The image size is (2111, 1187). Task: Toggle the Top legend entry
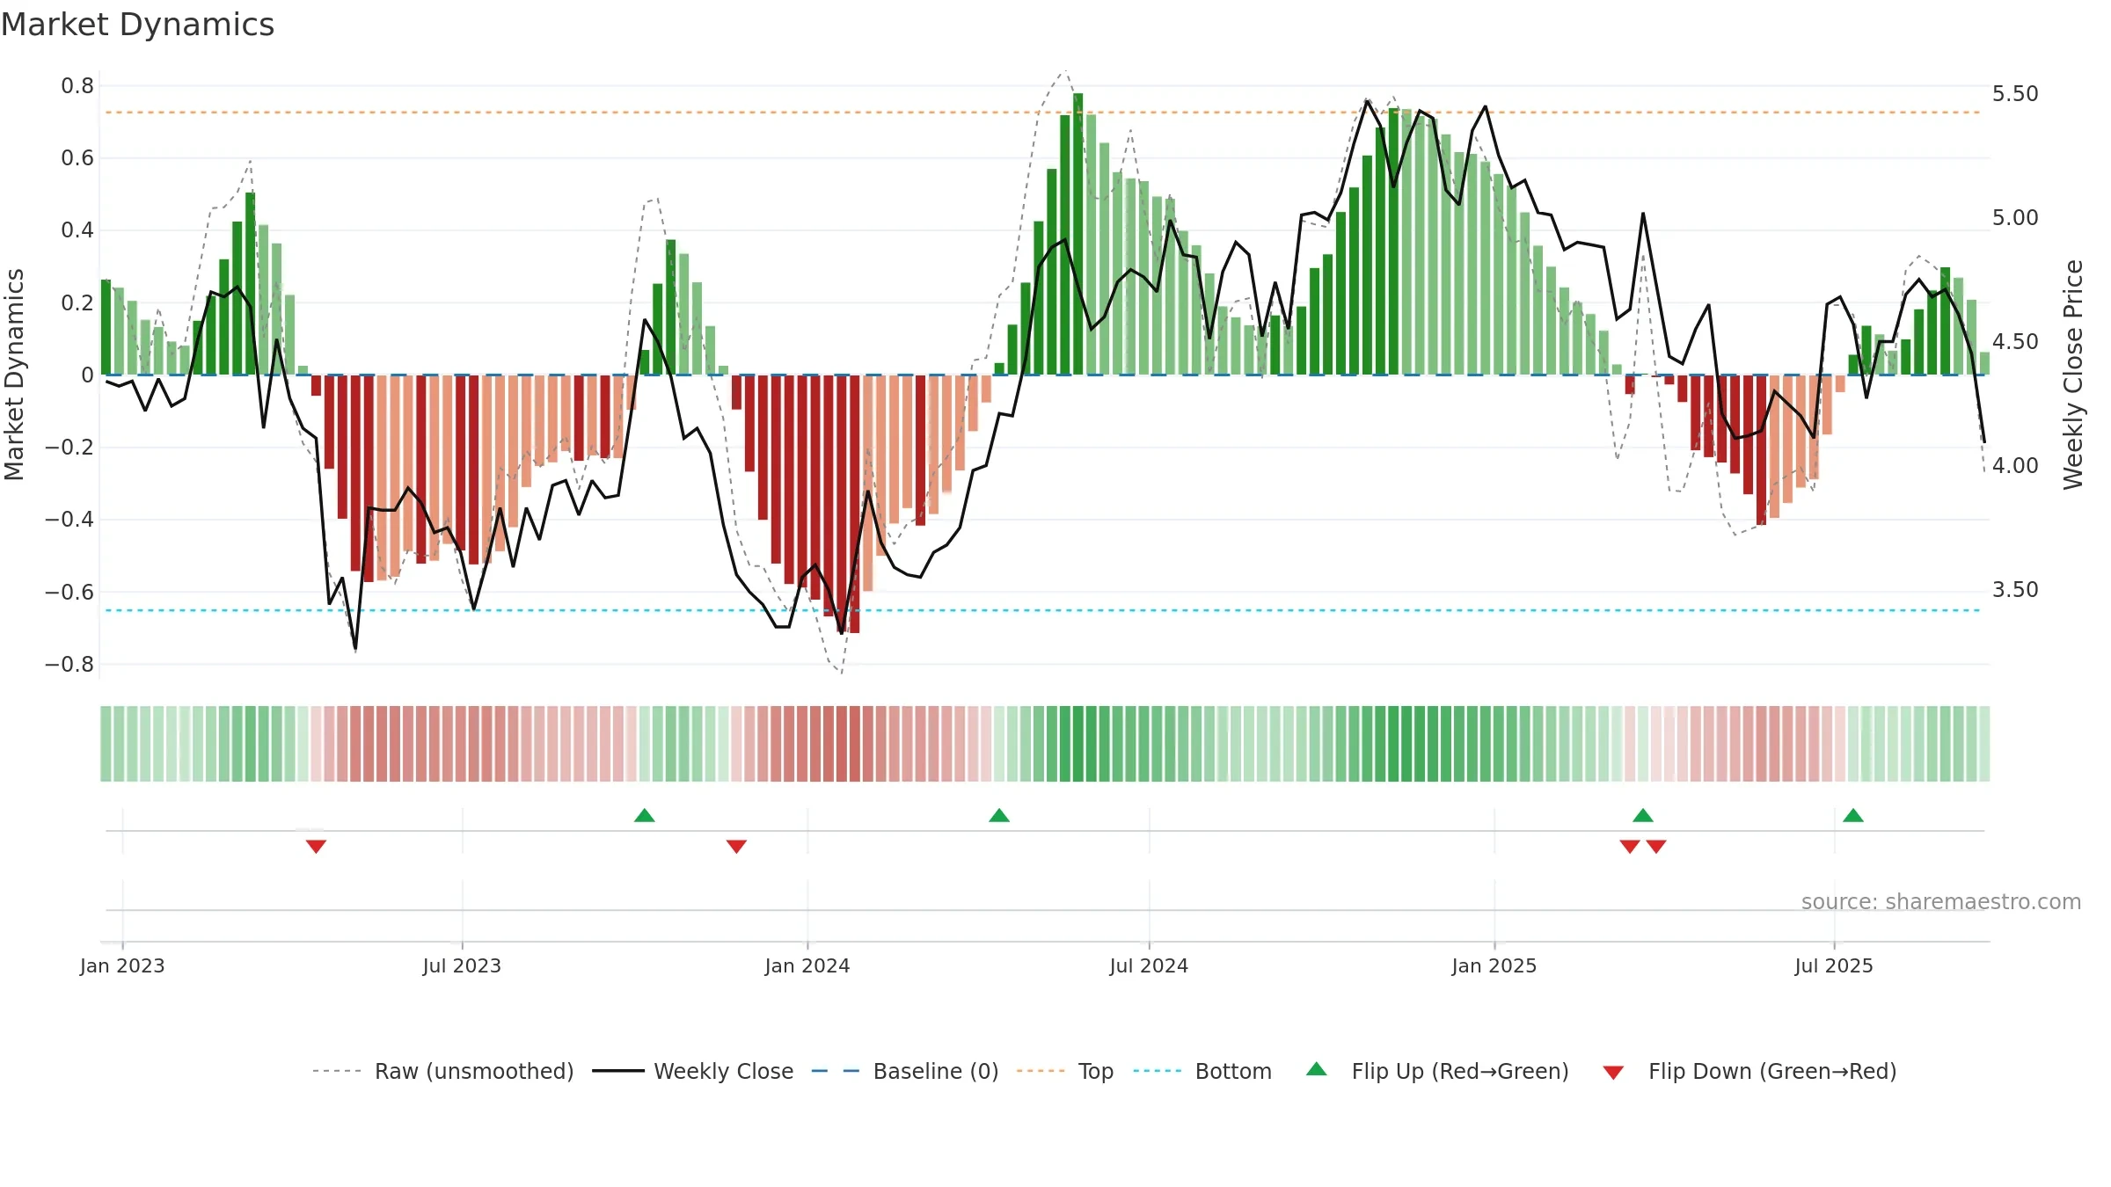tap(1065, 1071)
